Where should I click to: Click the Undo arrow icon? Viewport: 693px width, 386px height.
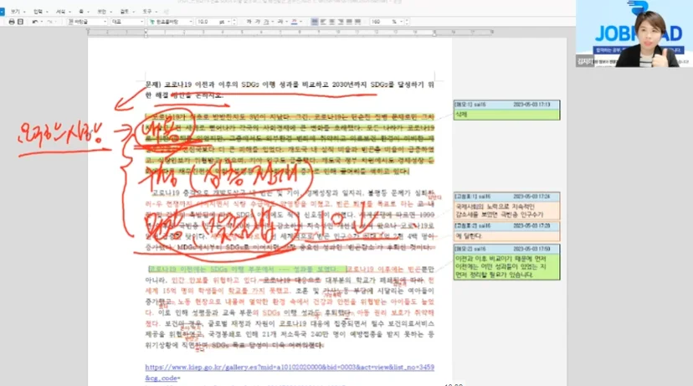click(x=35, y=22)
